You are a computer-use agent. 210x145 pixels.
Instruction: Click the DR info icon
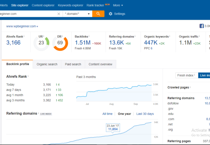point(62,36)
